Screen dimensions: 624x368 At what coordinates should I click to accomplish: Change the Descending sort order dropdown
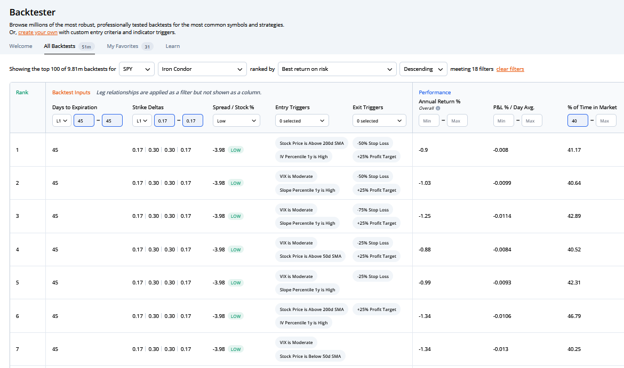pos(423,69)
